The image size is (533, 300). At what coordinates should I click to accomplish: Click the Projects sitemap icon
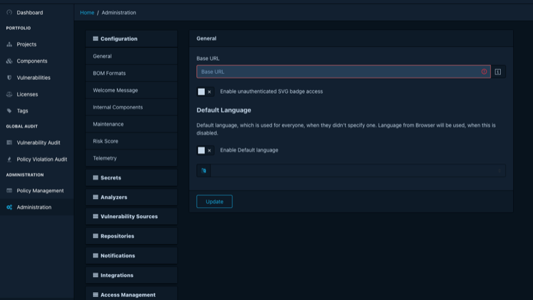tap(9, 44)
